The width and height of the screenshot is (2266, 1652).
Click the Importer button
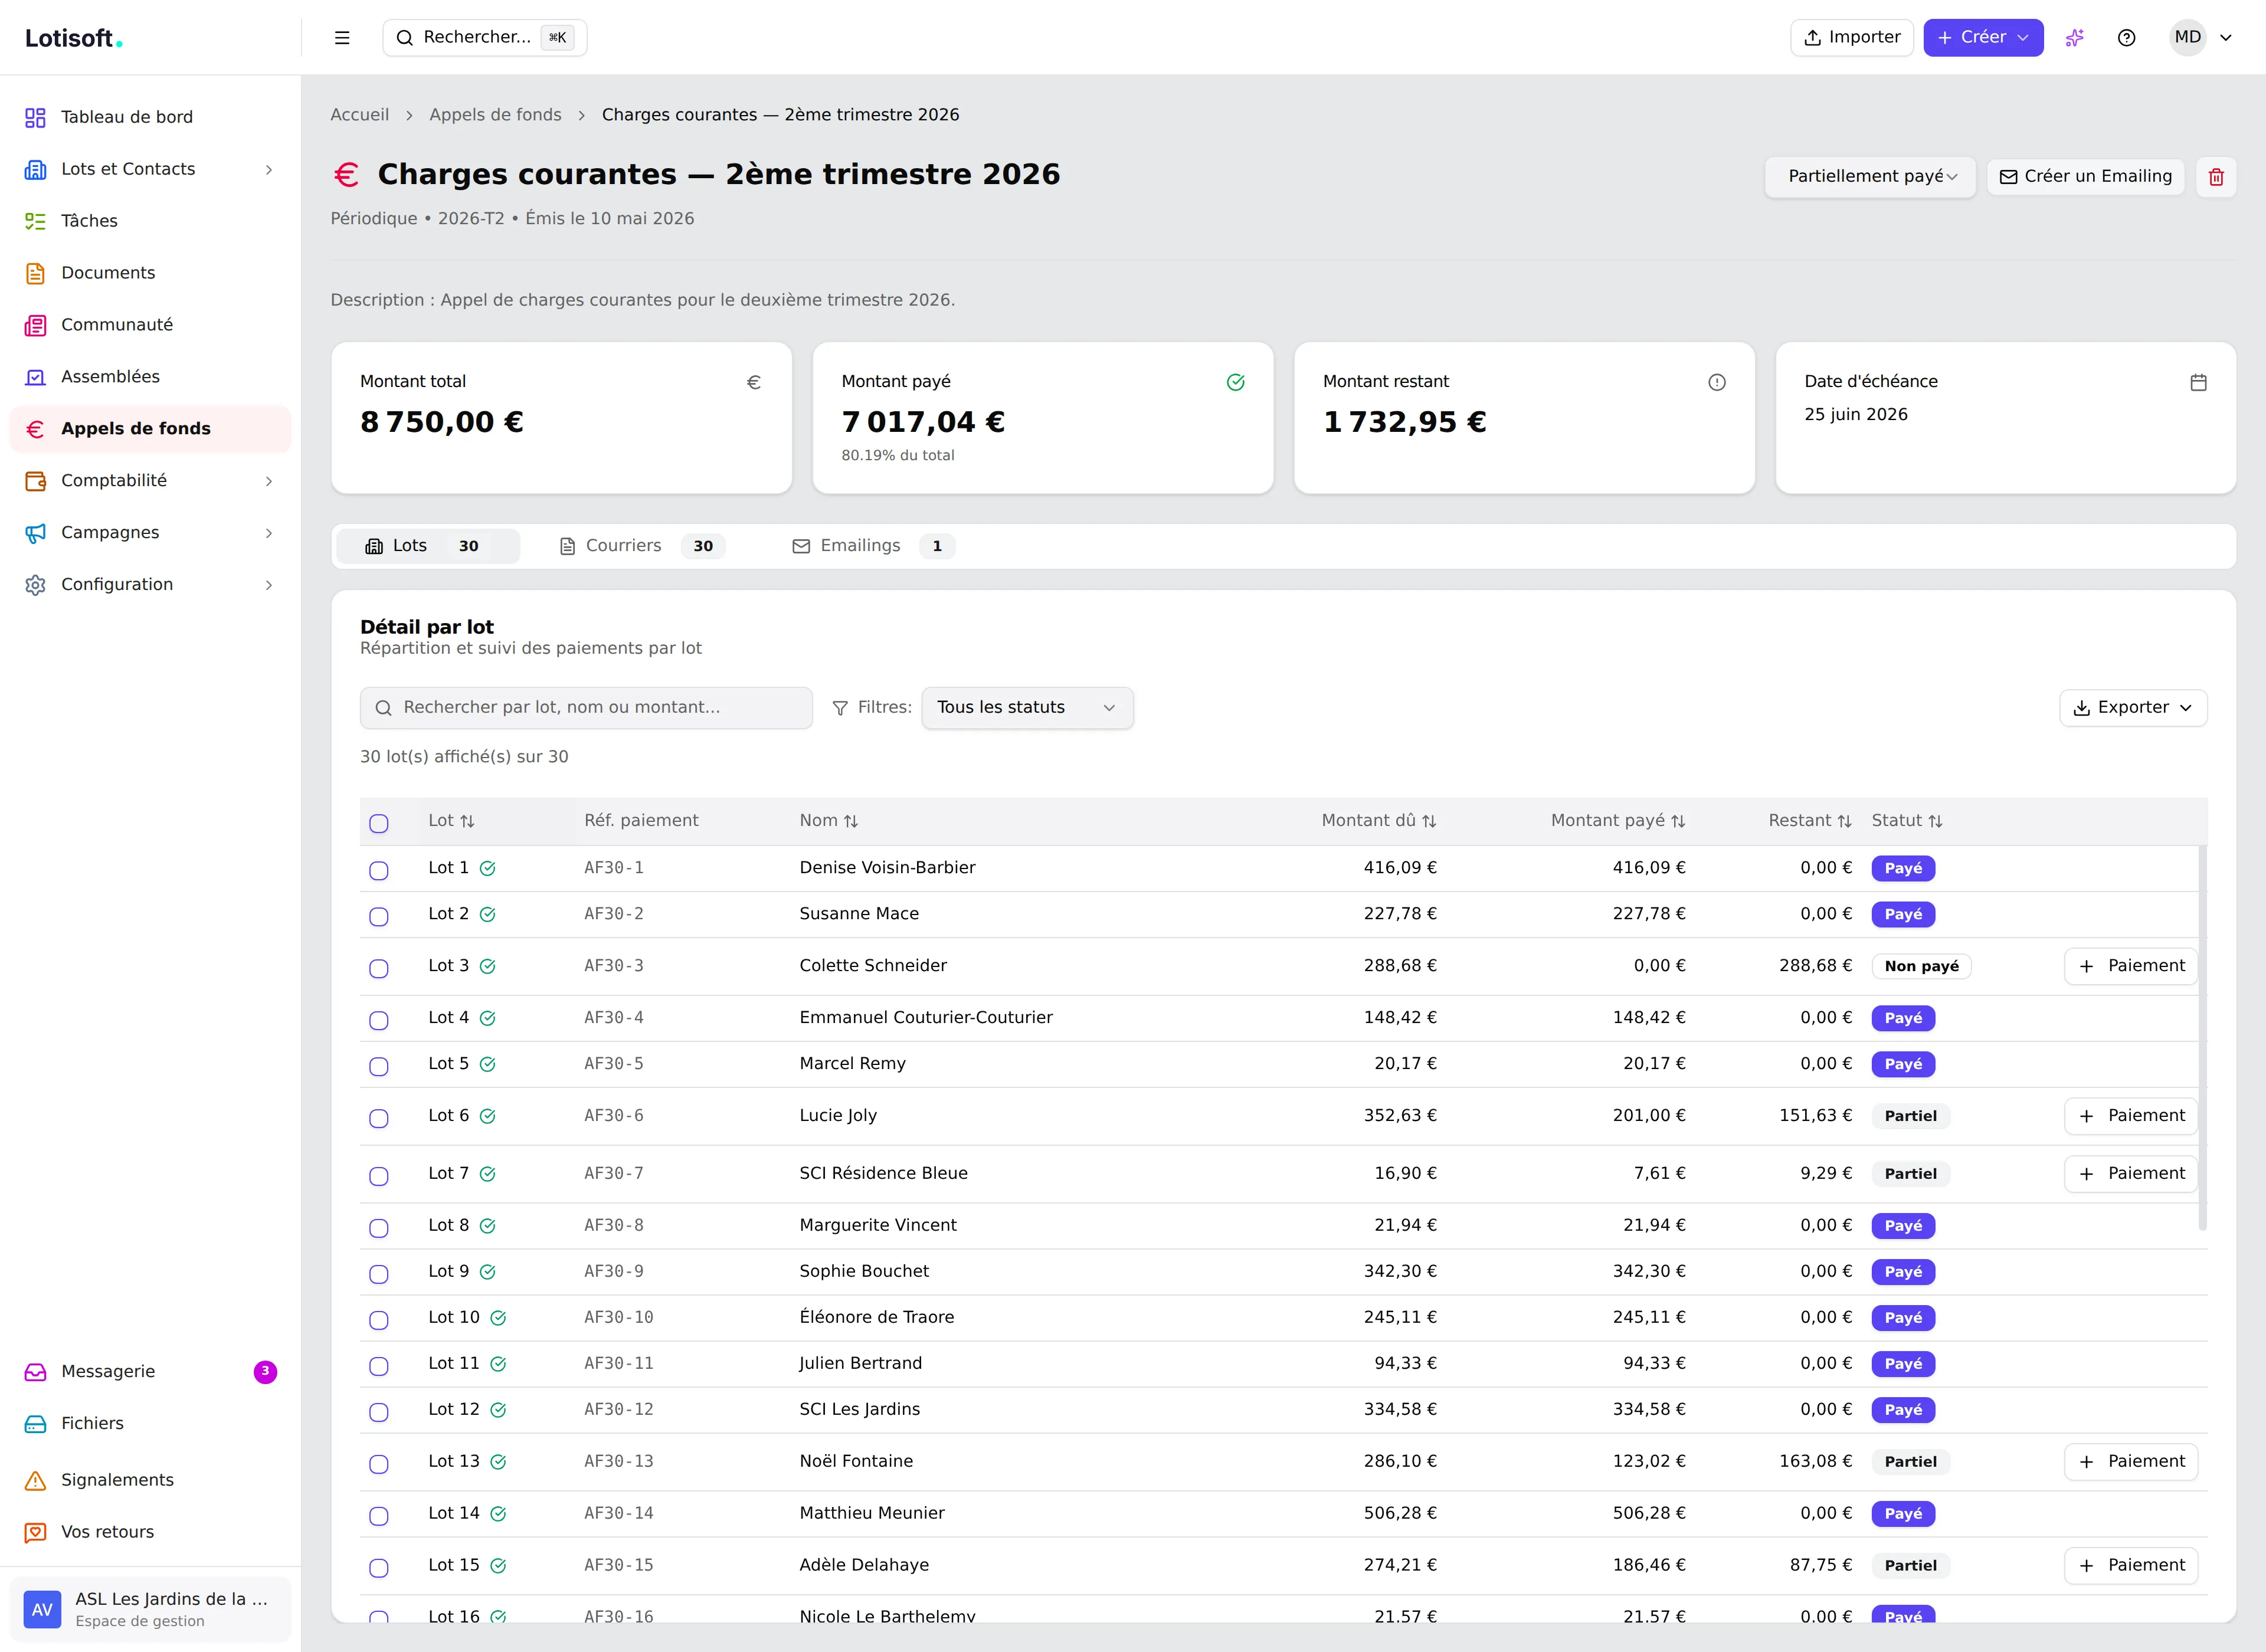click(1851, 38)
